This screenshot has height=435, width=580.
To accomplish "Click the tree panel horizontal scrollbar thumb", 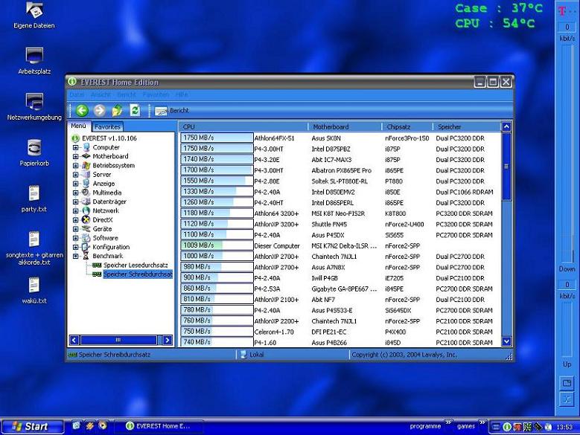I will pos(118,340).
